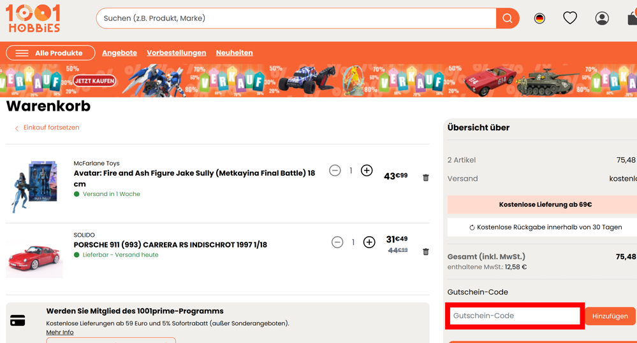Viewport: 637px width, 343px height.
Task: Click the back chevron beside Einkauf fortsetzen
Action: click(17, 128)
